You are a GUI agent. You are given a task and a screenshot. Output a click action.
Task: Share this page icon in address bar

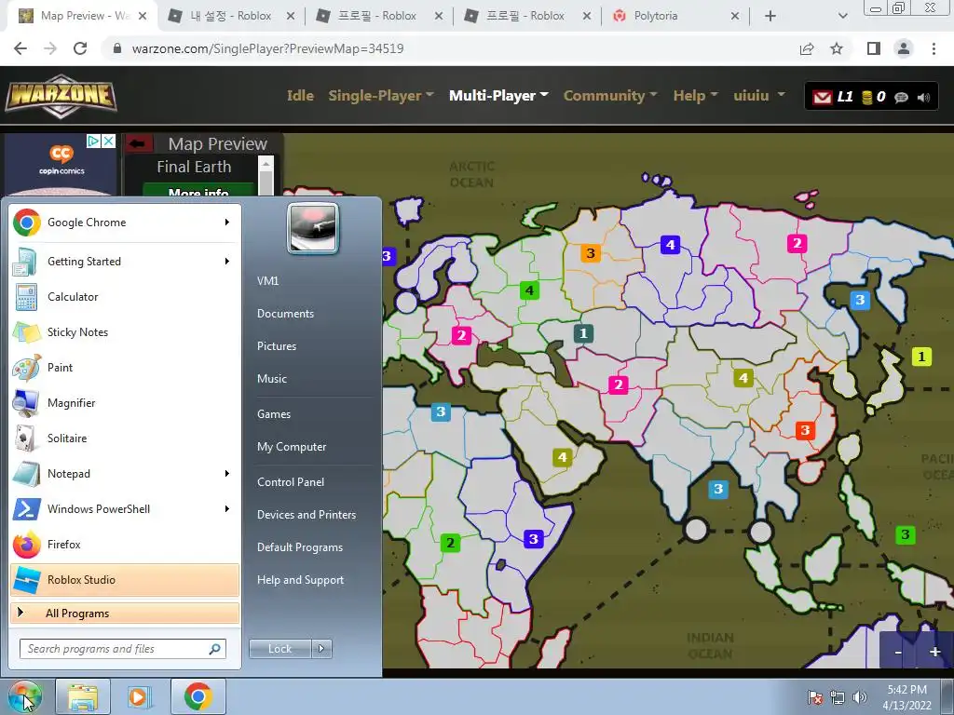pyautogui.click(x=807, y=48)
